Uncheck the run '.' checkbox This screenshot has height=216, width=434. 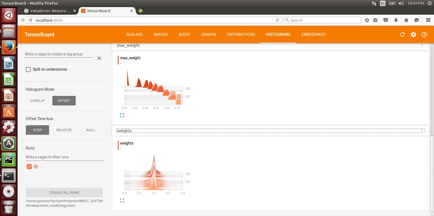29,167
